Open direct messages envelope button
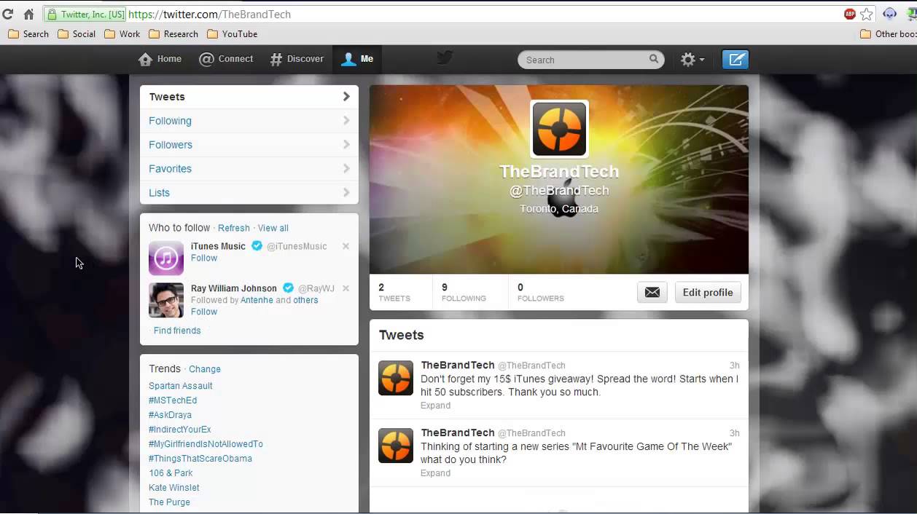The width and height of the screenshot is (917, 514). point(652,292)
